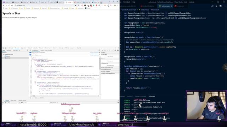Reload the localhost page in Chrome
The width and height of the screenshot is (227, 127).
pyautogui.click(x=9, y=5)
